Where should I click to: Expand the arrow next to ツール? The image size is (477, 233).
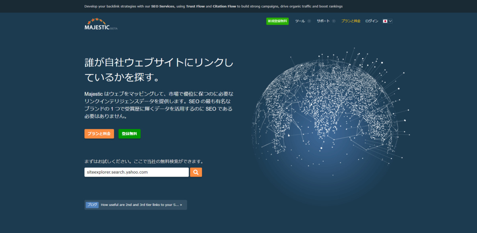point(309,21)
